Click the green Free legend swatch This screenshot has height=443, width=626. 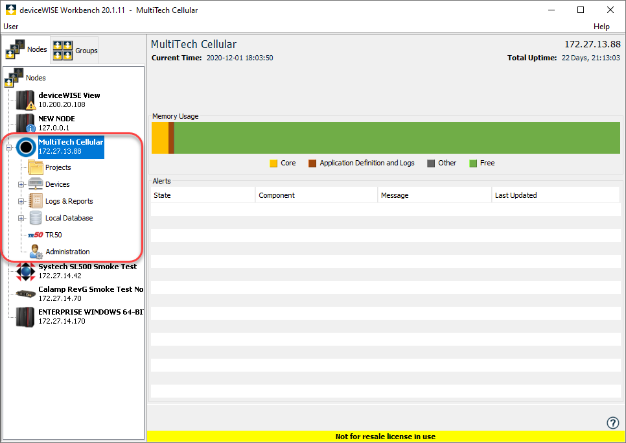473,163
